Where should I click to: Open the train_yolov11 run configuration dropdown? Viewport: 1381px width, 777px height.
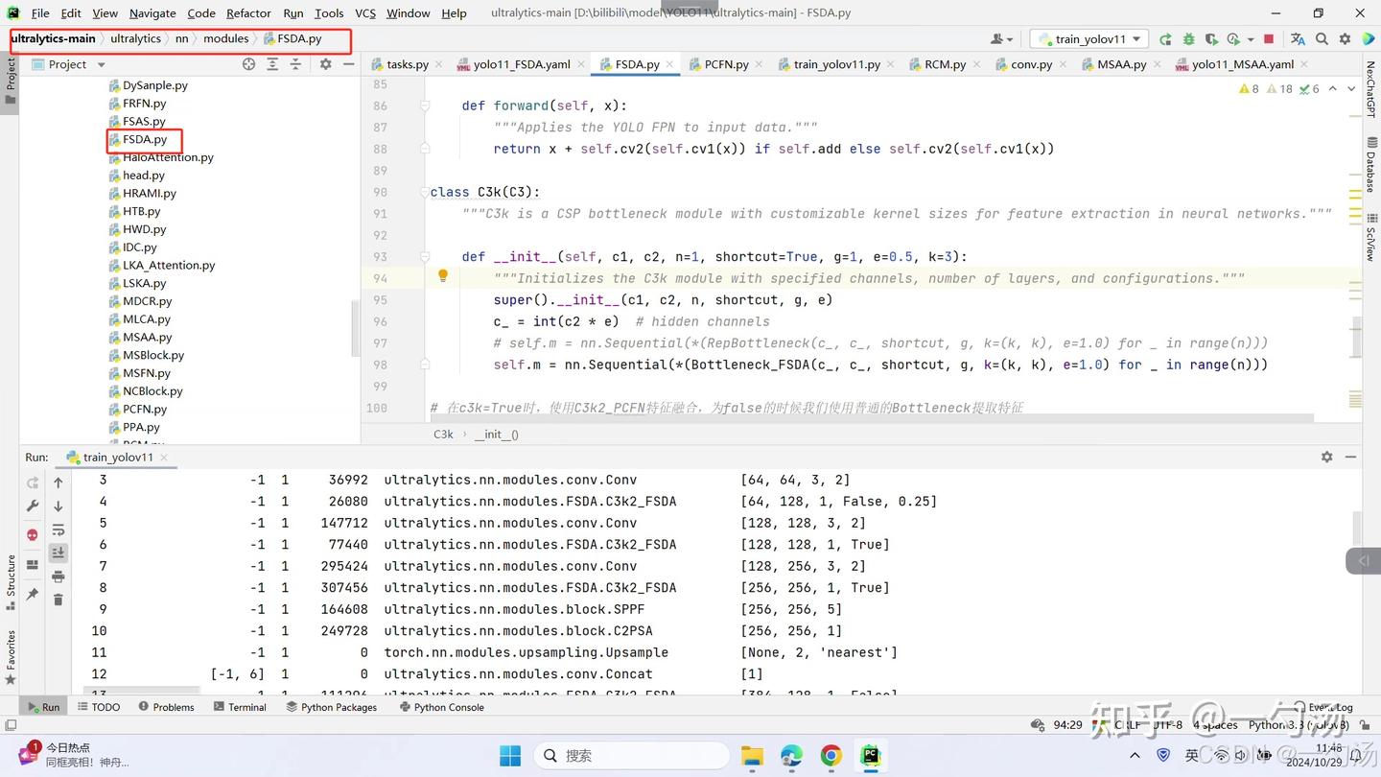coord(1089,39)
